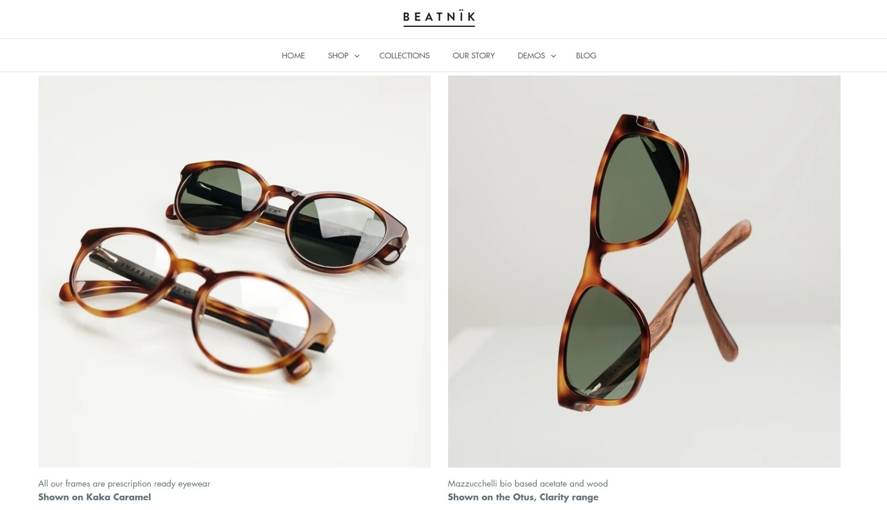
Task: Open the SHOP menu item
Action: click(x=338, y=56)
